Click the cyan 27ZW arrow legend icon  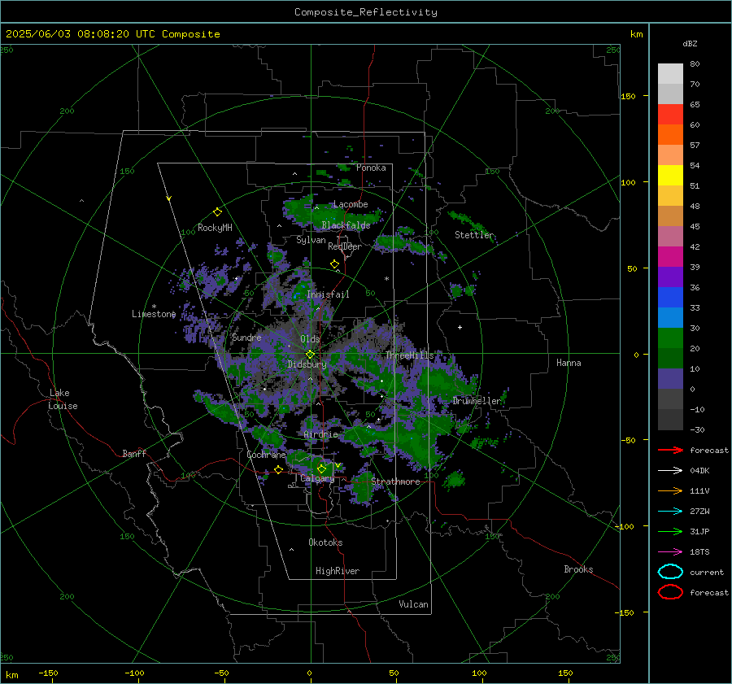670,512
